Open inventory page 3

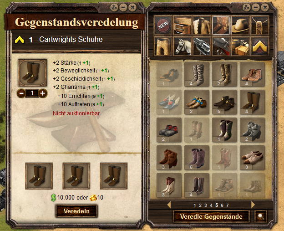pyautogui.click(x=206, y=205)
